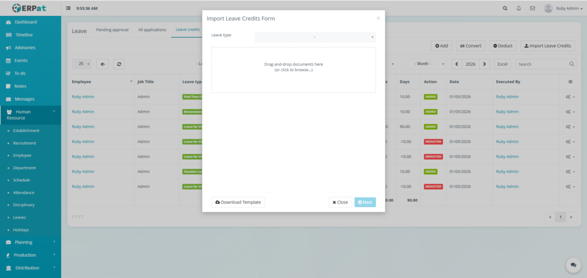587x278 pixels.
Task: Expand the Production sidebar menu
Action: pos(30,255)
